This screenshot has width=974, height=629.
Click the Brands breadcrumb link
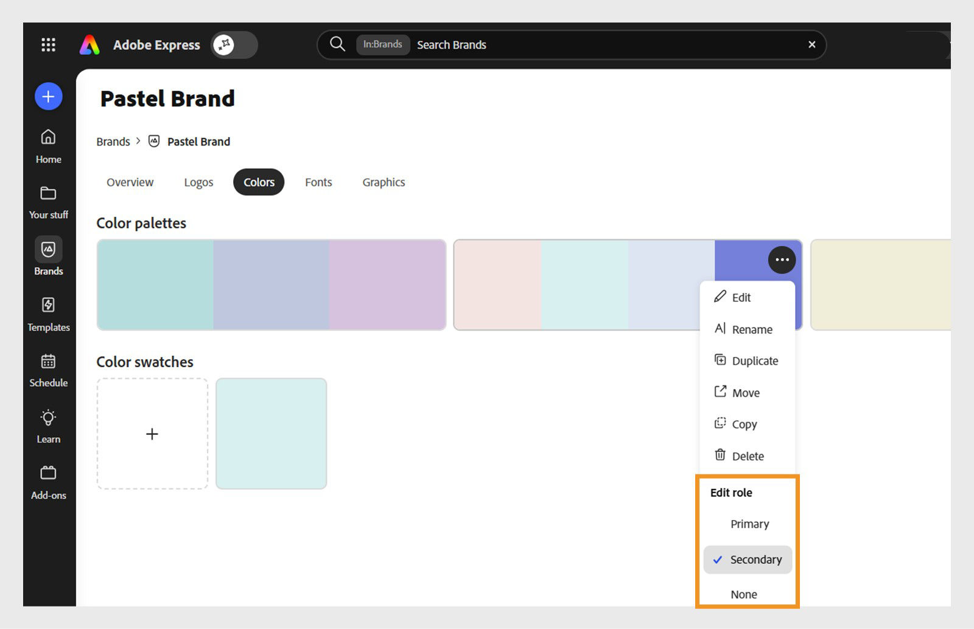[x=113, y=141]
